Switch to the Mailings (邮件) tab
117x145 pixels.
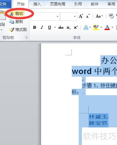click(95, 4)
